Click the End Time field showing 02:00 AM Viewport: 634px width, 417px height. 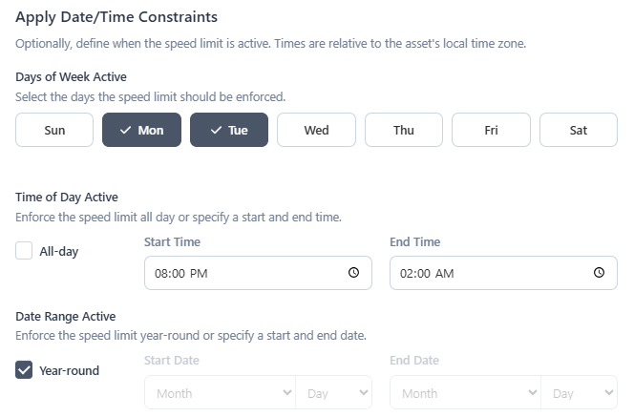[503, 273]
